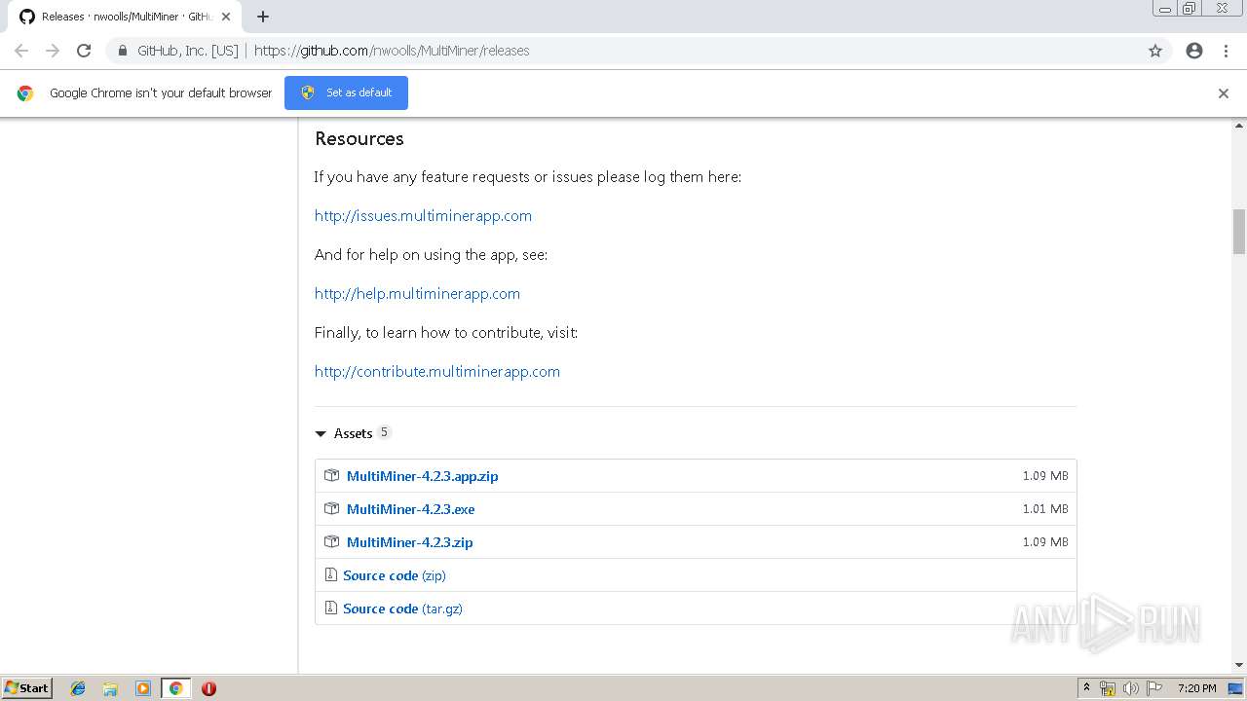Open a new browser tab
This screenshot has height=701, width=1247.
(x=263, y=17)
